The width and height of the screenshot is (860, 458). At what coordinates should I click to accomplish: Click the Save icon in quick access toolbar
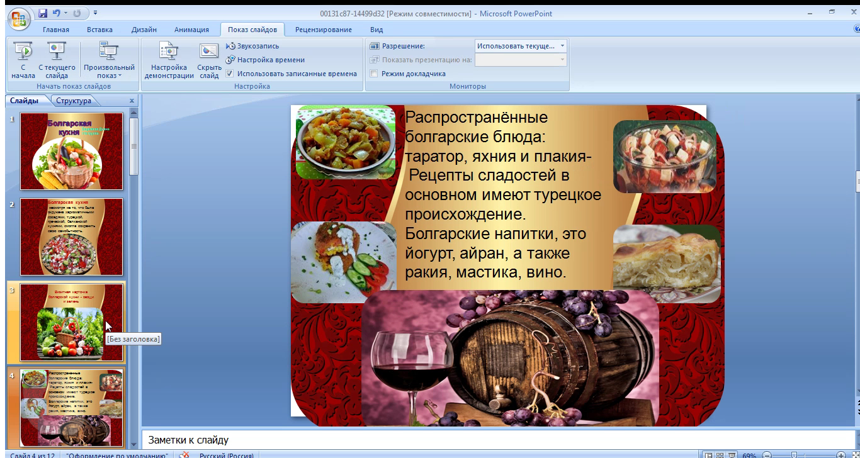[x=43, y=13]
